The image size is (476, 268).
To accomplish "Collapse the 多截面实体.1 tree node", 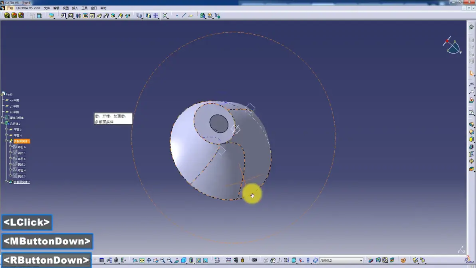I will click(x=7, y=141).
